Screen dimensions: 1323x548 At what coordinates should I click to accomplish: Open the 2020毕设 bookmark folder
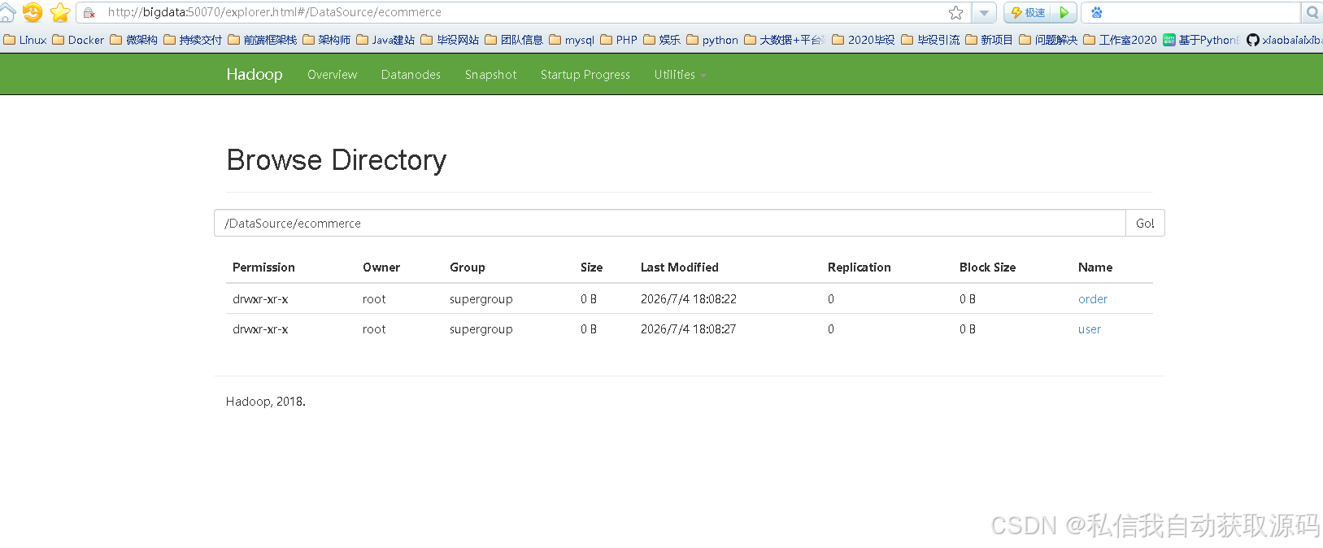[x=864, y=40]
